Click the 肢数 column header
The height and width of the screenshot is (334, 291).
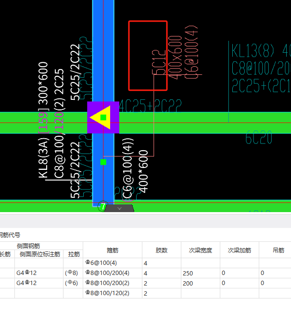coord(162,250)
